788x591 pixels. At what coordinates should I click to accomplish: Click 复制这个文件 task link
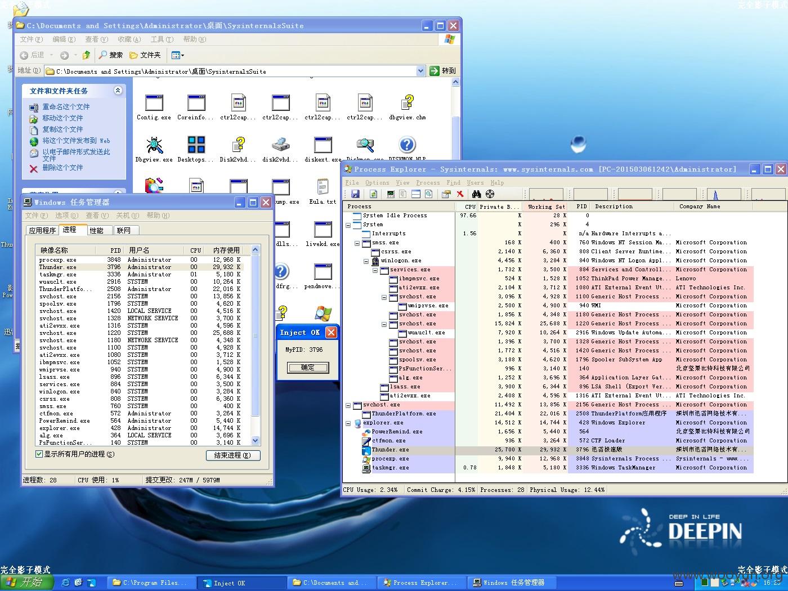(x=62, y=129)
